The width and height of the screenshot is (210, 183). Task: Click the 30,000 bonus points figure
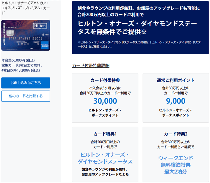[105, 101]
